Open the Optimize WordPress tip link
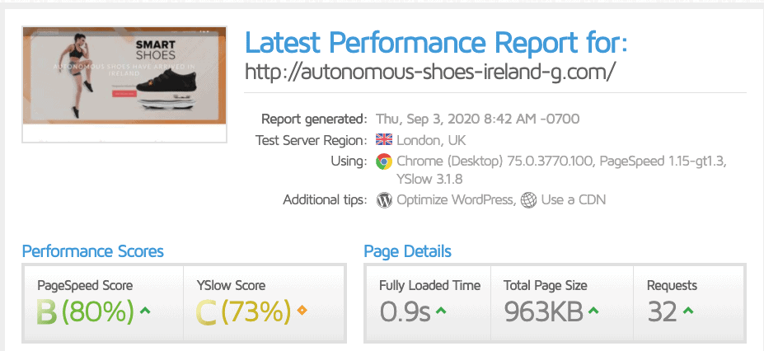The image size is (764, 351). click(x=455, y=200)
